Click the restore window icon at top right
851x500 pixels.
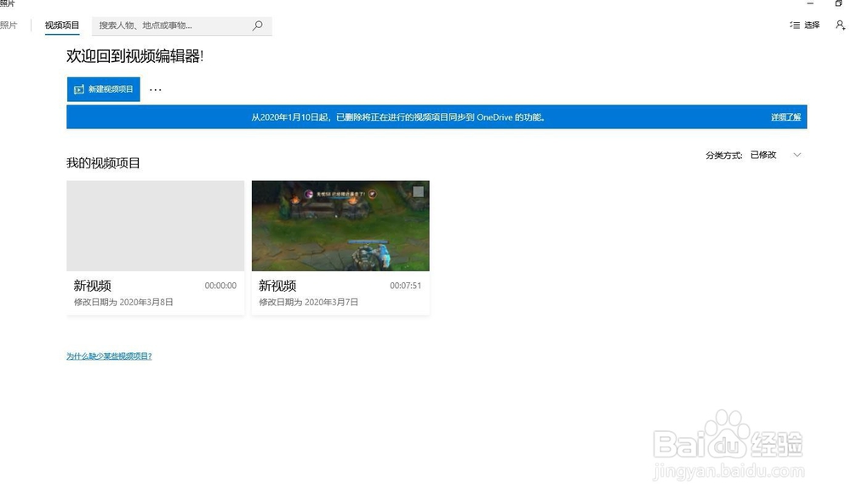point(838,4)
